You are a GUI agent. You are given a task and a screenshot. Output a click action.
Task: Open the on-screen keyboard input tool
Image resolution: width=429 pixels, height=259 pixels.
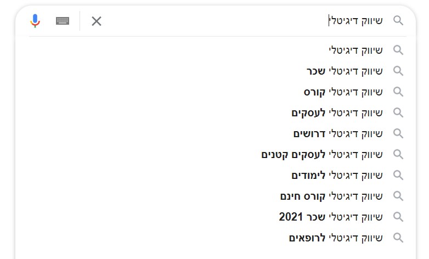pyautogui.click(x=63, y=21)
